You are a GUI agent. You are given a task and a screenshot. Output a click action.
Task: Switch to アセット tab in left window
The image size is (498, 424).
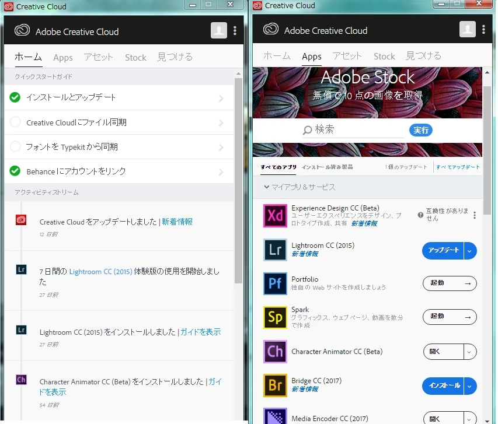pyautogui.click(x=98, y=57)
